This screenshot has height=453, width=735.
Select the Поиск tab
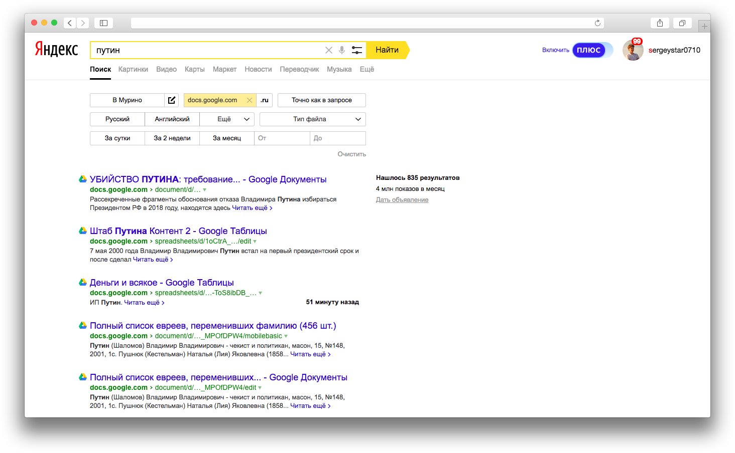tap(100, 69)
